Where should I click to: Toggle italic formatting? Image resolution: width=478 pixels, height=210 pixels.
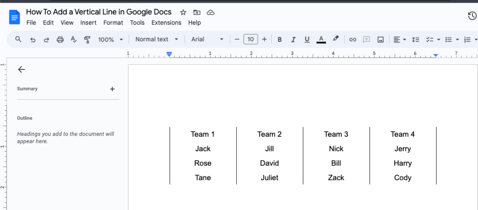tap(293, 40)
